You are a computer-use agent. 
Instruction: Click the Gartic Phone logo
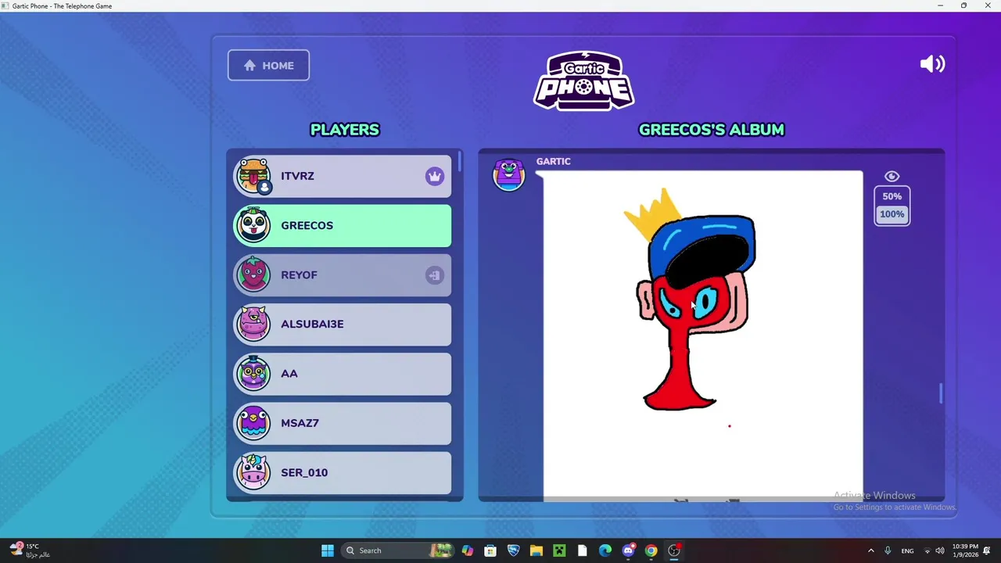pos(583,81)
